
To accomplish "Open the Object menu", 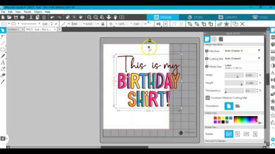I will tap(38, 12).
